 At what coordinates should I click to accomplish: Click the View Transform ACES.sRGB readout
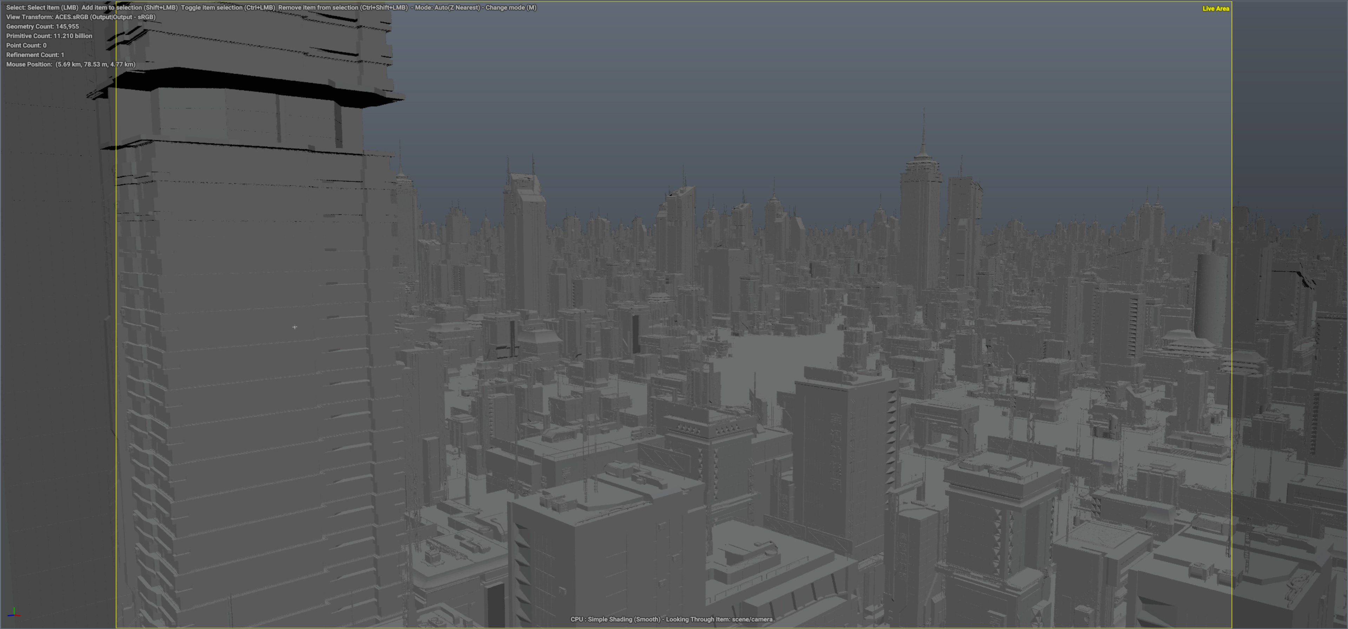pos(81,17)
